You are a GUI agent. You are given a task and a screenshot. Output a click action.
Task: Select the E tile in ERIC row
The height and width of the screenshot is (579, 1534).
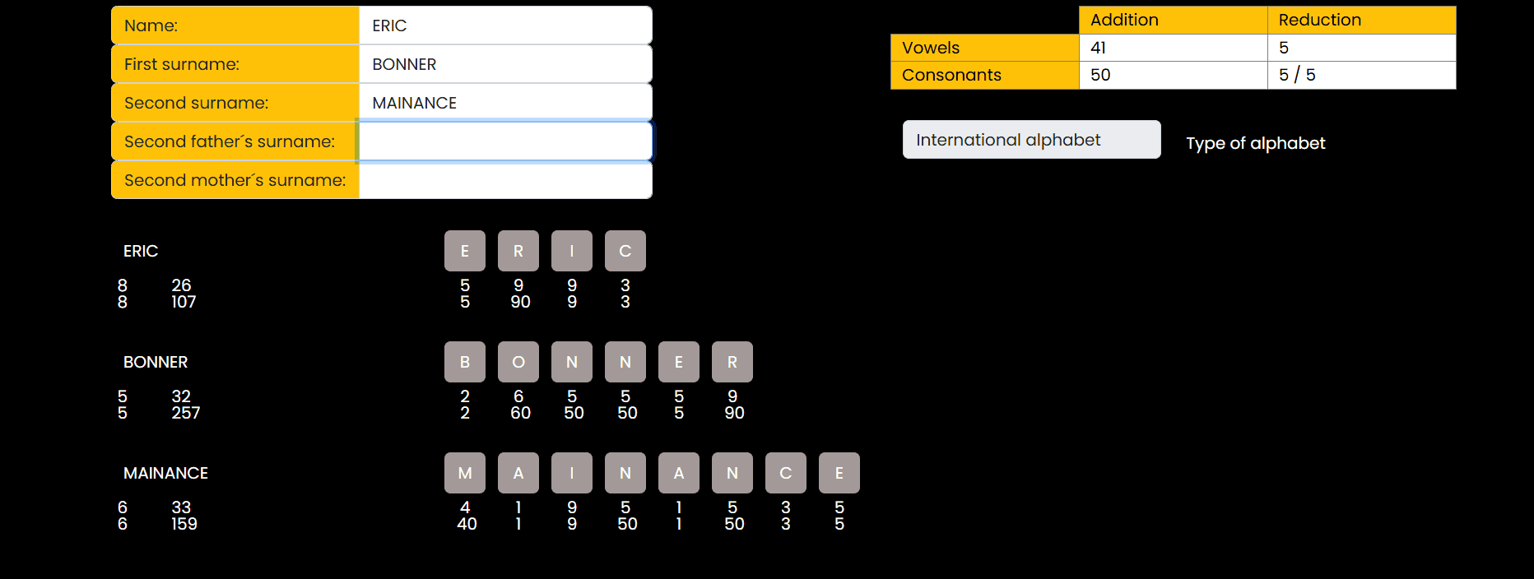(465, 251)
